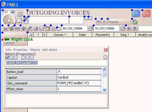Tick the empty checkbox below the ticked one by the wide field

[26, 22]
